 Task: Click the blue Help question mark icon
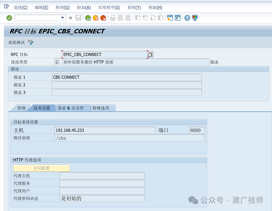[x=187, y=18]
